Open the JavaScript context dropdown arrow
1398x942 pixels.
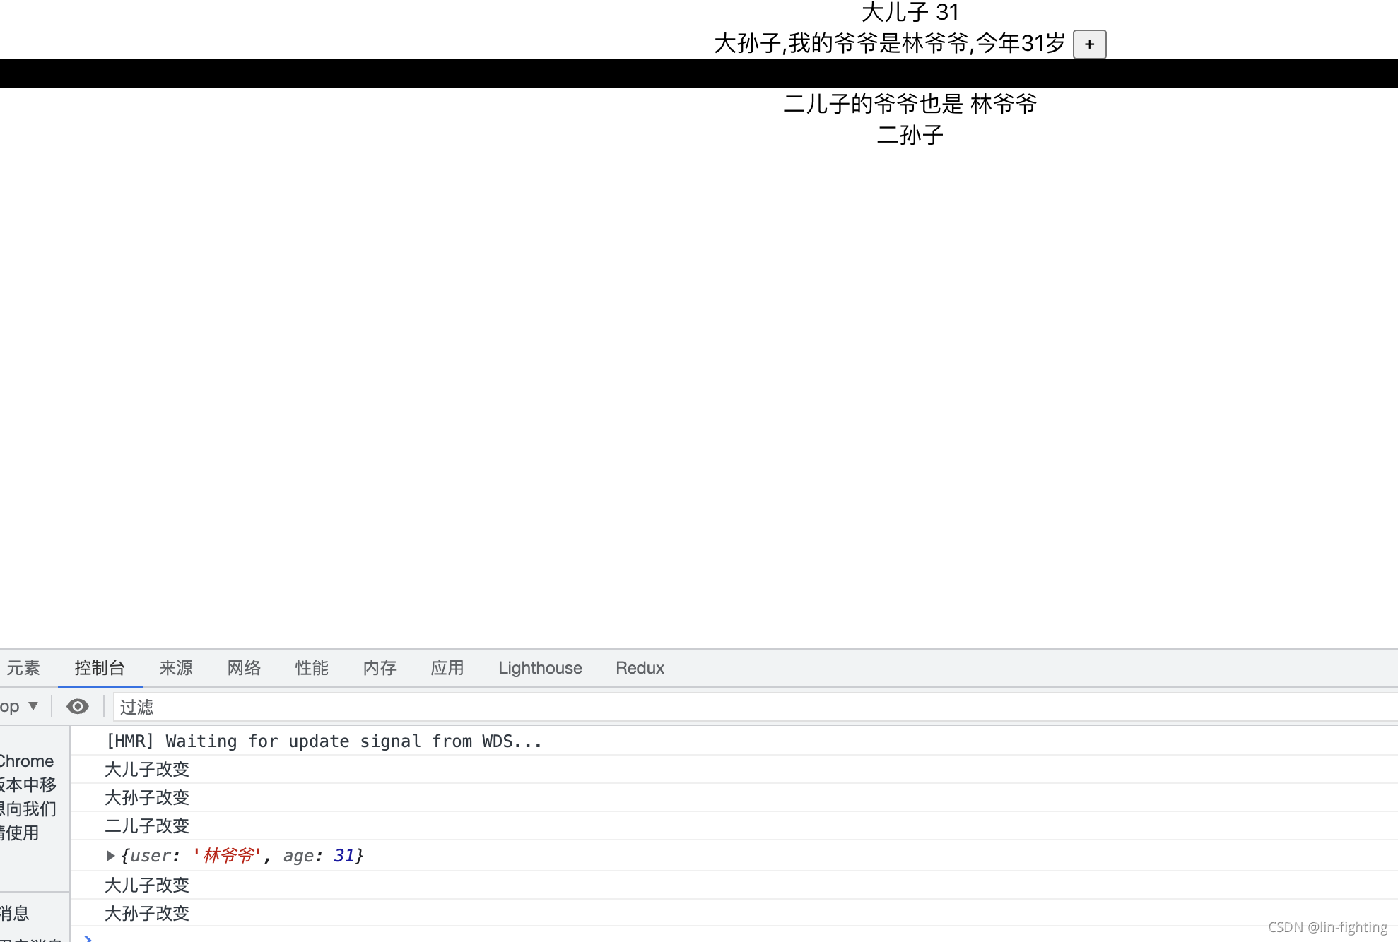coord(33,706)
